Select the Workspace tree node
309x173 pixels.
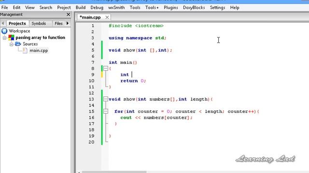coord(19,31)
